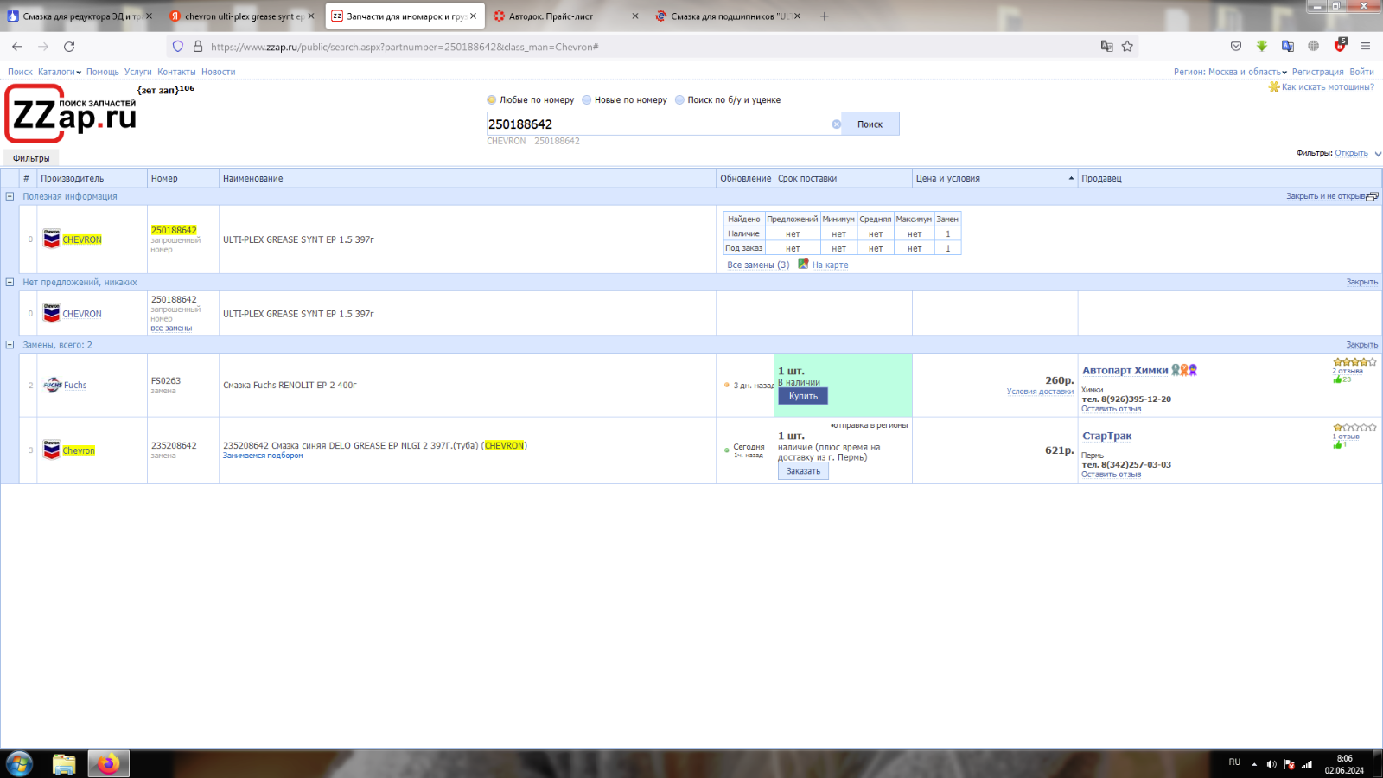Select the Любые по номеру radio option
Image resolution: width=1383 pixels, height=778 pixels.
(x=492, y=100)
